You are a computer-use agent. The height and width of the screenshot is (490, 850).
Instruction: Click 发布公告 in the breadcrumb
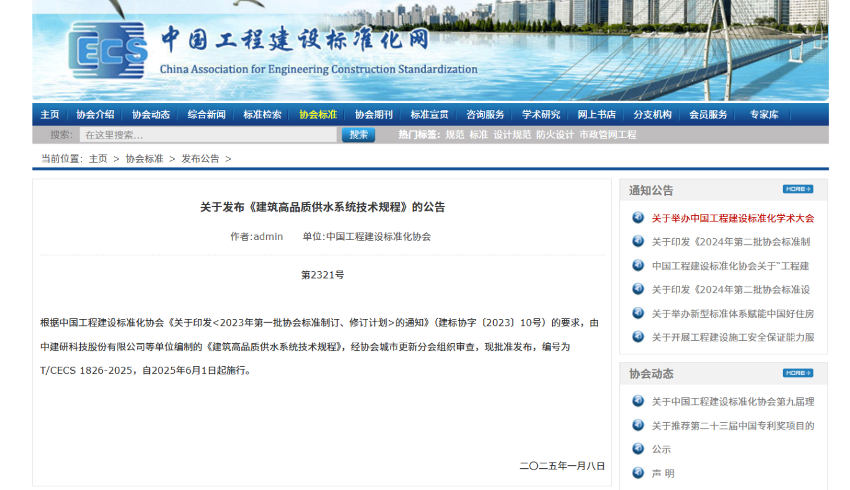200,159
